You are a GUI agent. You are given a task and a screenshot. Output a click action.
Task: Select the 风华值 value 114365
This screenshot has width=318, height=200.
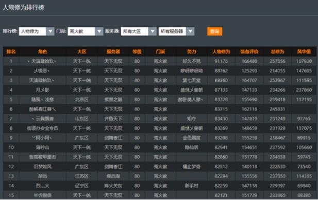point(304,176)
